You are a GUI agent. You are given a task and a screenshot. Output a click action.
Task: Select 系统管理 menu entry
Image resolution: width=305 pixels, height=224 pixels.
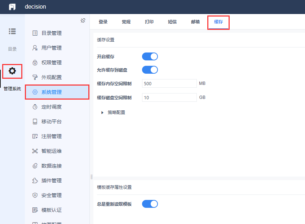coord(57,92)
